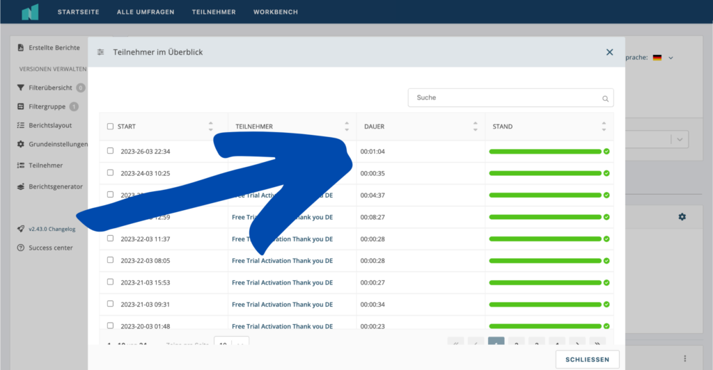
Task: Sort by the STAND column arrows
Action: tap(604, 127)
